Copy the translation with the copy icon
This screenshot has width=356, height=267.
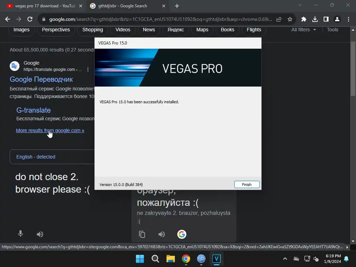(142, 234)
